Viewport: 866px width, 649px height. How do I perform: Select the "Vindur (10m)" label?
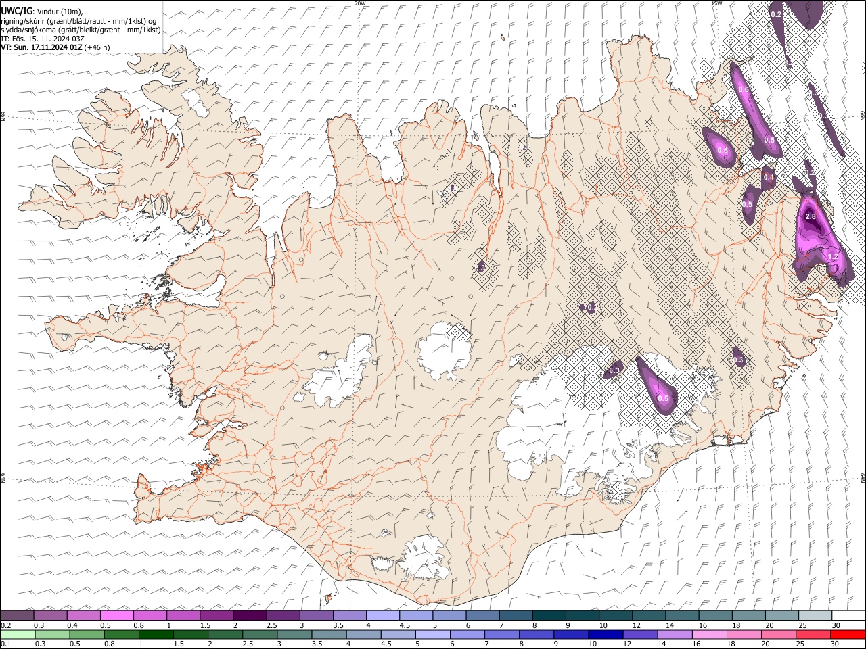61,11
